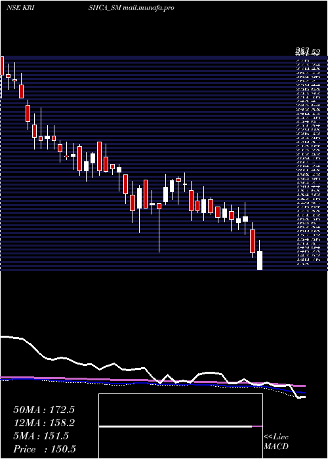Click the "MACD" label
328x459 pixels.
click(x=275, y=447)
